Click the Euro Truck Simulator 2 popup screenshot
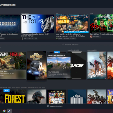 point(59,63)
